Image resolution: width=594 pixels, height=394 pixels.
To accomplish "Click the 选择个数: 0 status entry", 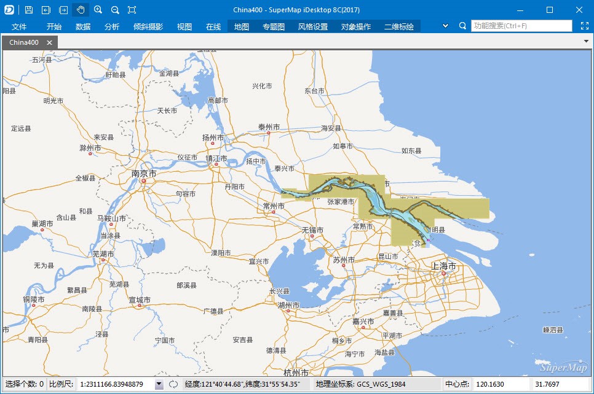I will click(x=25, y=384).
